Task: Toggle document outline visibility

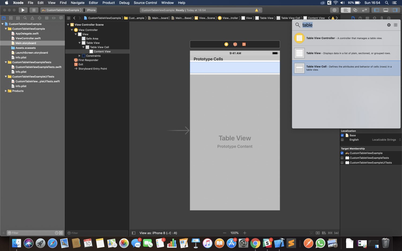Action: coord(133,233)
